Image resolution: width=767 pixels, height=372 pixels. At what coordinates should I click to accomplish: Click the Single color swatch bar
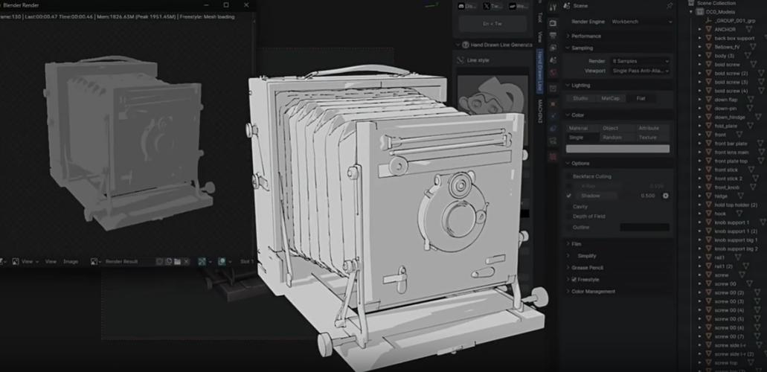point(617,149)
